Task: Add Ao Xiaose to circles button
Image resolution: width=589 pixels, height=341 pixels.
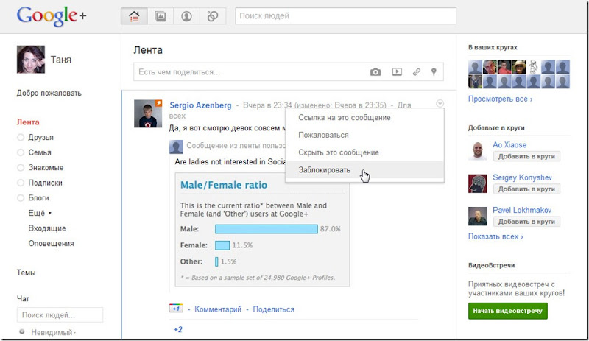Action: pyautogui.click(x=526, y=156)
